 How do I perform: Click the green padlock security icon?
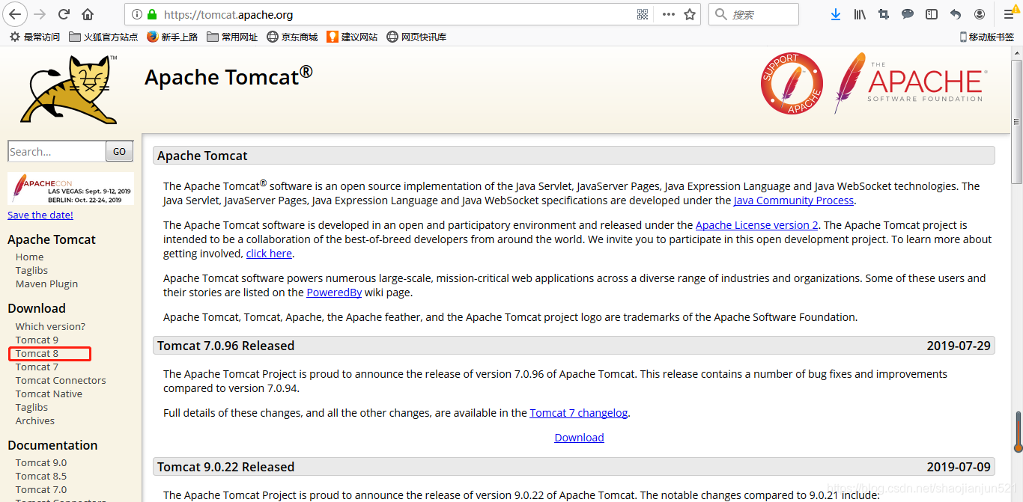pos(152,14)
